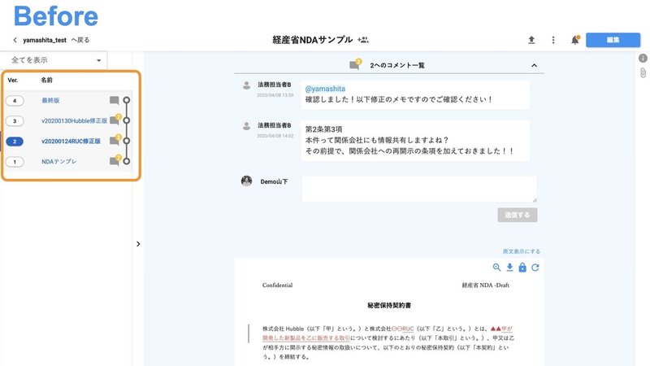Click the @yamashita mention

coord(325,89)
